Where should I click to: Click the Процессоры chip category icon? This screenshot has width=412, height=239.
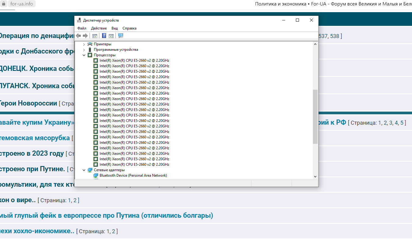(90, 55)
